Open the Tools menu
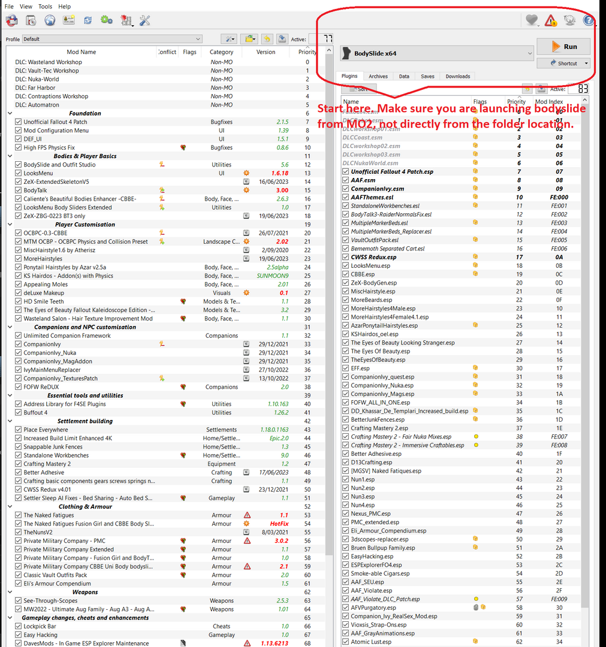Screen dimensions: 606x647 (45, 6)
